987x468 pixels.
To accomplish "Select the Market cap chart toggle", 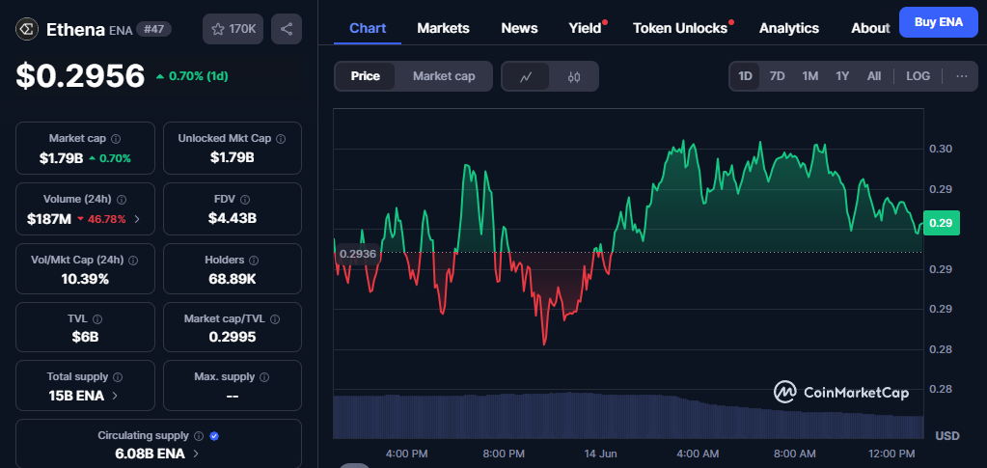I will coord(444,76).
